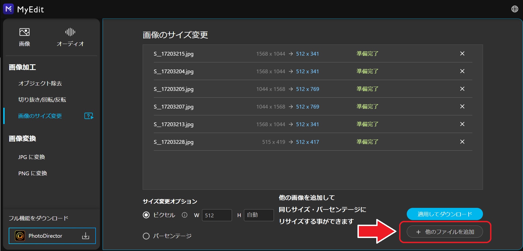The height and width of the screenshot is (251, 523).
Task: Click file name S__17203215.jpg
Action: [174, 54]
